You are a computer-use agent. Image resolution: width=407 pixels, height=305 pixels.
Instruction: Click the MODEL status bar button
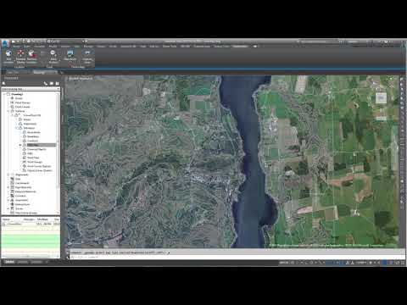[x=283, y=263]
